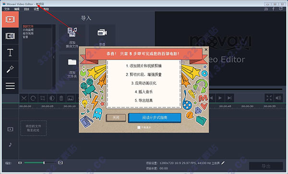Select the Split scissors tool
Screen dimensions: 288x174
pos(24,98)
